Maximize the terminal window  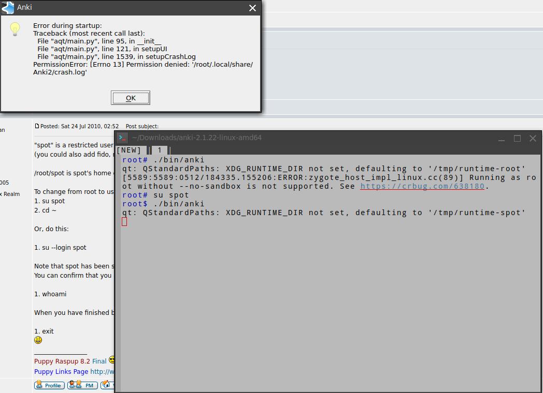coord(517,138)
